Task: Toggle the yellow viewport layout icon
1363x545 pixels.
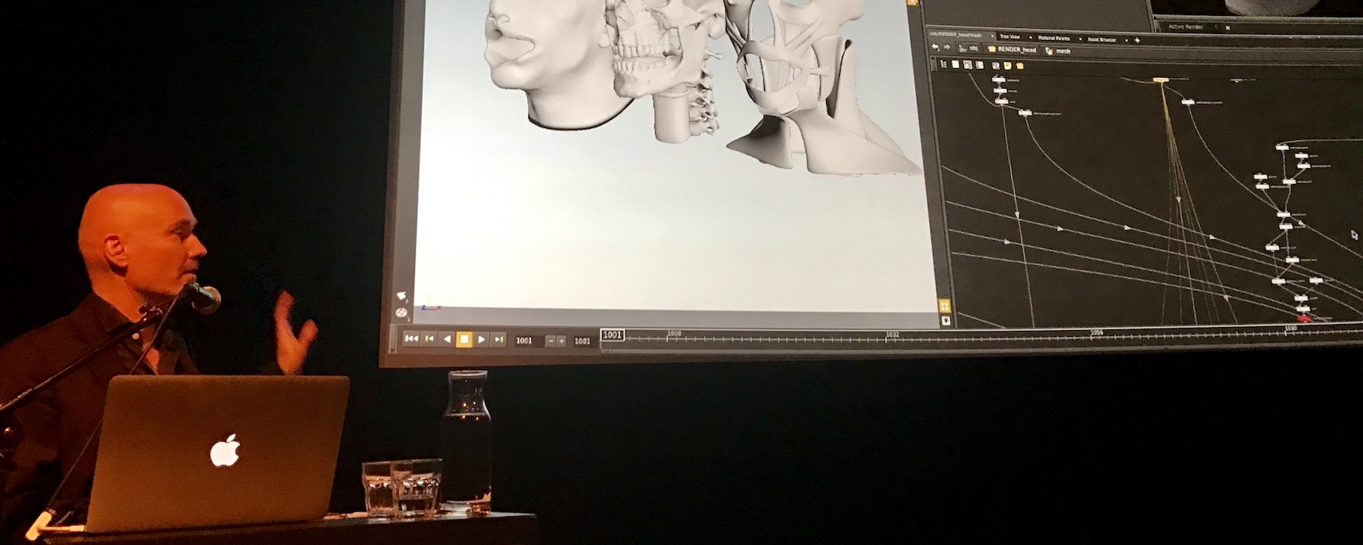Action: pyautogui.click(x=944, y=306)
